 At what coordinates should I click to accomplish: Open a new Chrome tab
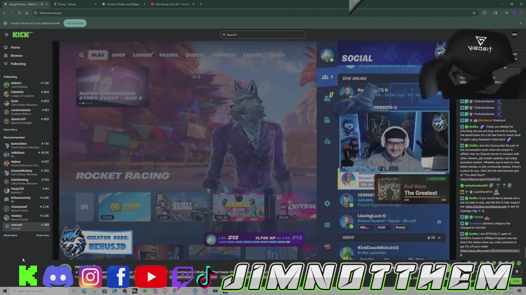pyautogui.click(x=201, y=4)
